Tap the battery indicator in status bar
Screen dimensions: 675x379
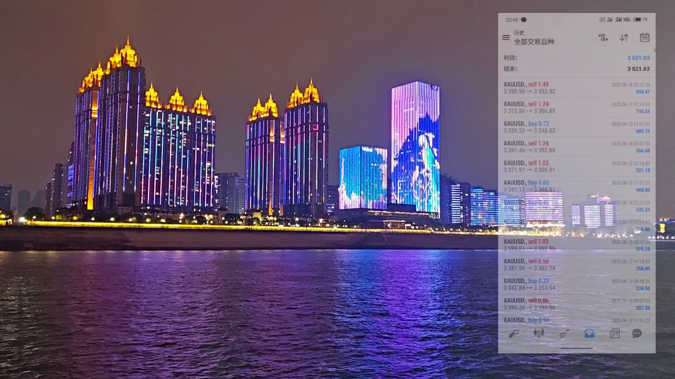click(637, 20)
